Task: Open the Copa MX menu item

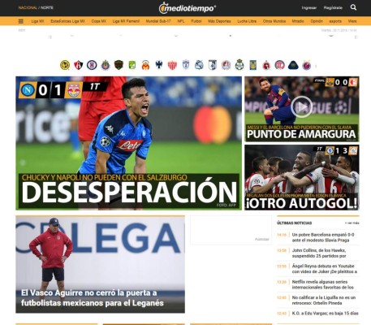Action: coord(99,21)
